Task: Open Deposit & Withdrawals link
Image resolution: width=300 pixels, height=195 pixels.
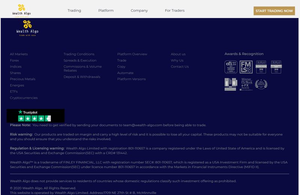Action: tap(82, 77)
